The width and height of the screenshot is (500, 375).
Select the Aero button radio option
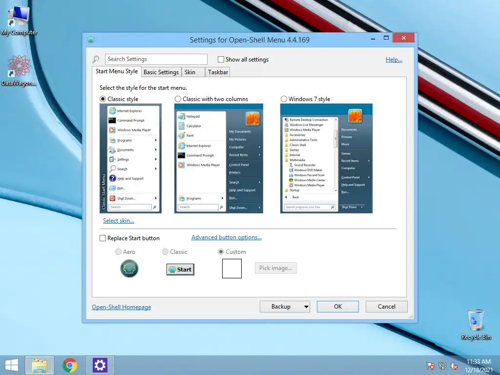point(118,252)
